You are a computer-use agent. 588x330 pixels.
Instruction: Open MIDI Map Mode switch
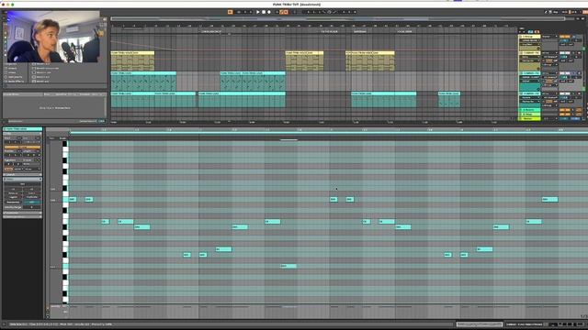[x=564, y=12]
